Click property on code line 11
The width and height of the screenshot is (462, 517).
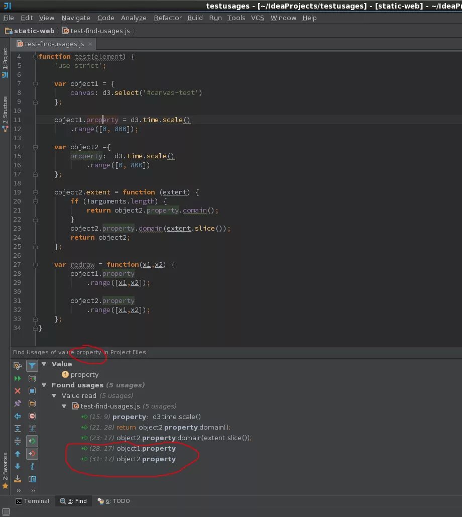tap(102, 120)
